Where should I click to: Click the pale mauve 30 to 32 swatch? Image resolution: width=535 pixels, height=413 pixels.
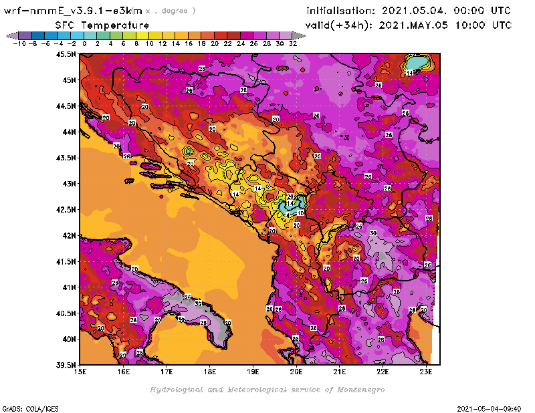(286, 35)
